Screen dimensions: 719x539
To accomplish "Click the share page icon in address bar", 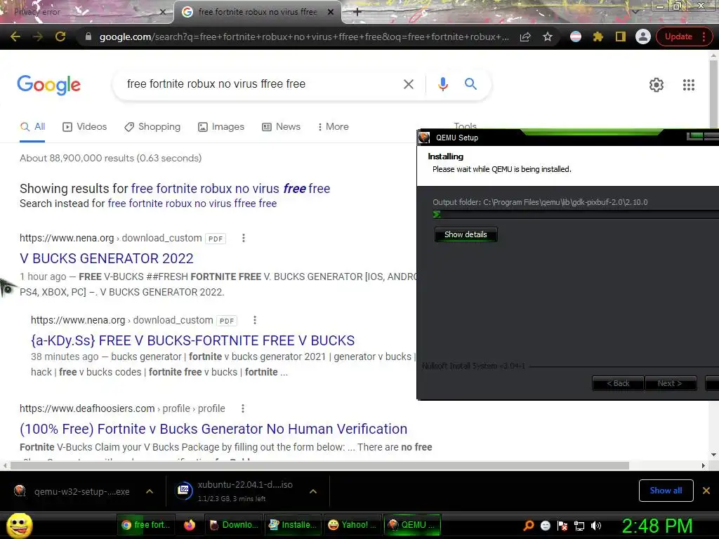I will click(525, 36).
